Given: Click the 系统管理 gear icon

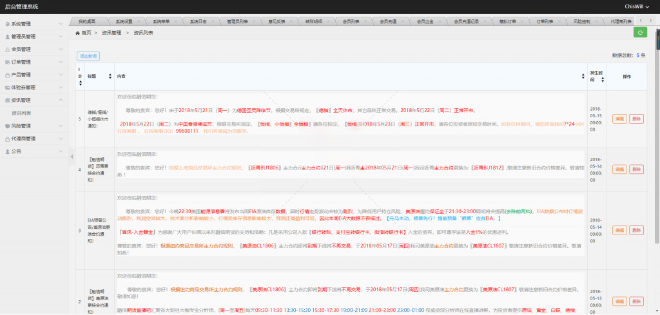Looking at the screenshot, I should pyautogui.click(x=7, y=24).
